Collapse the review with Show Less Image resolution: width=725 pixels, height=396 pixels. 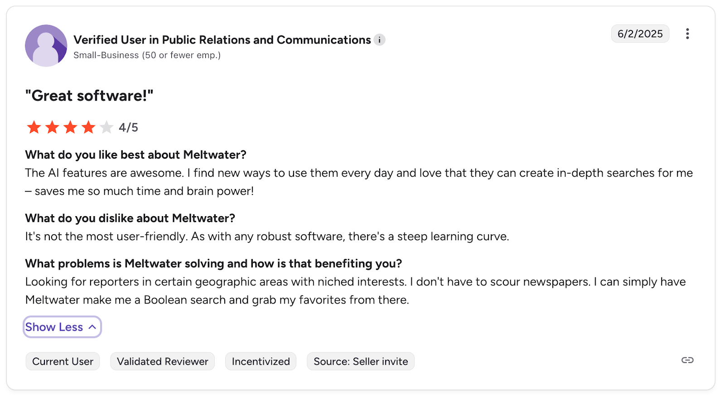tap(62, 327)
